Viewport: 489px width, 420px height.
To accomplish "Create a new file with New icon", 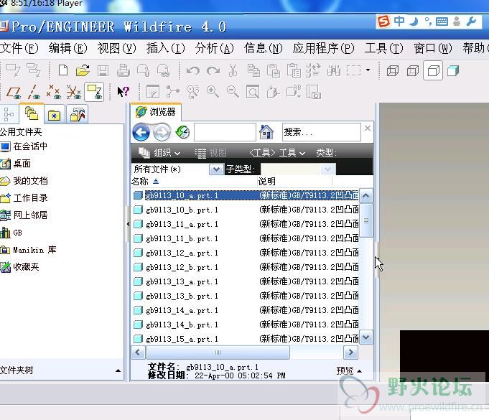I will coord(63,70).
